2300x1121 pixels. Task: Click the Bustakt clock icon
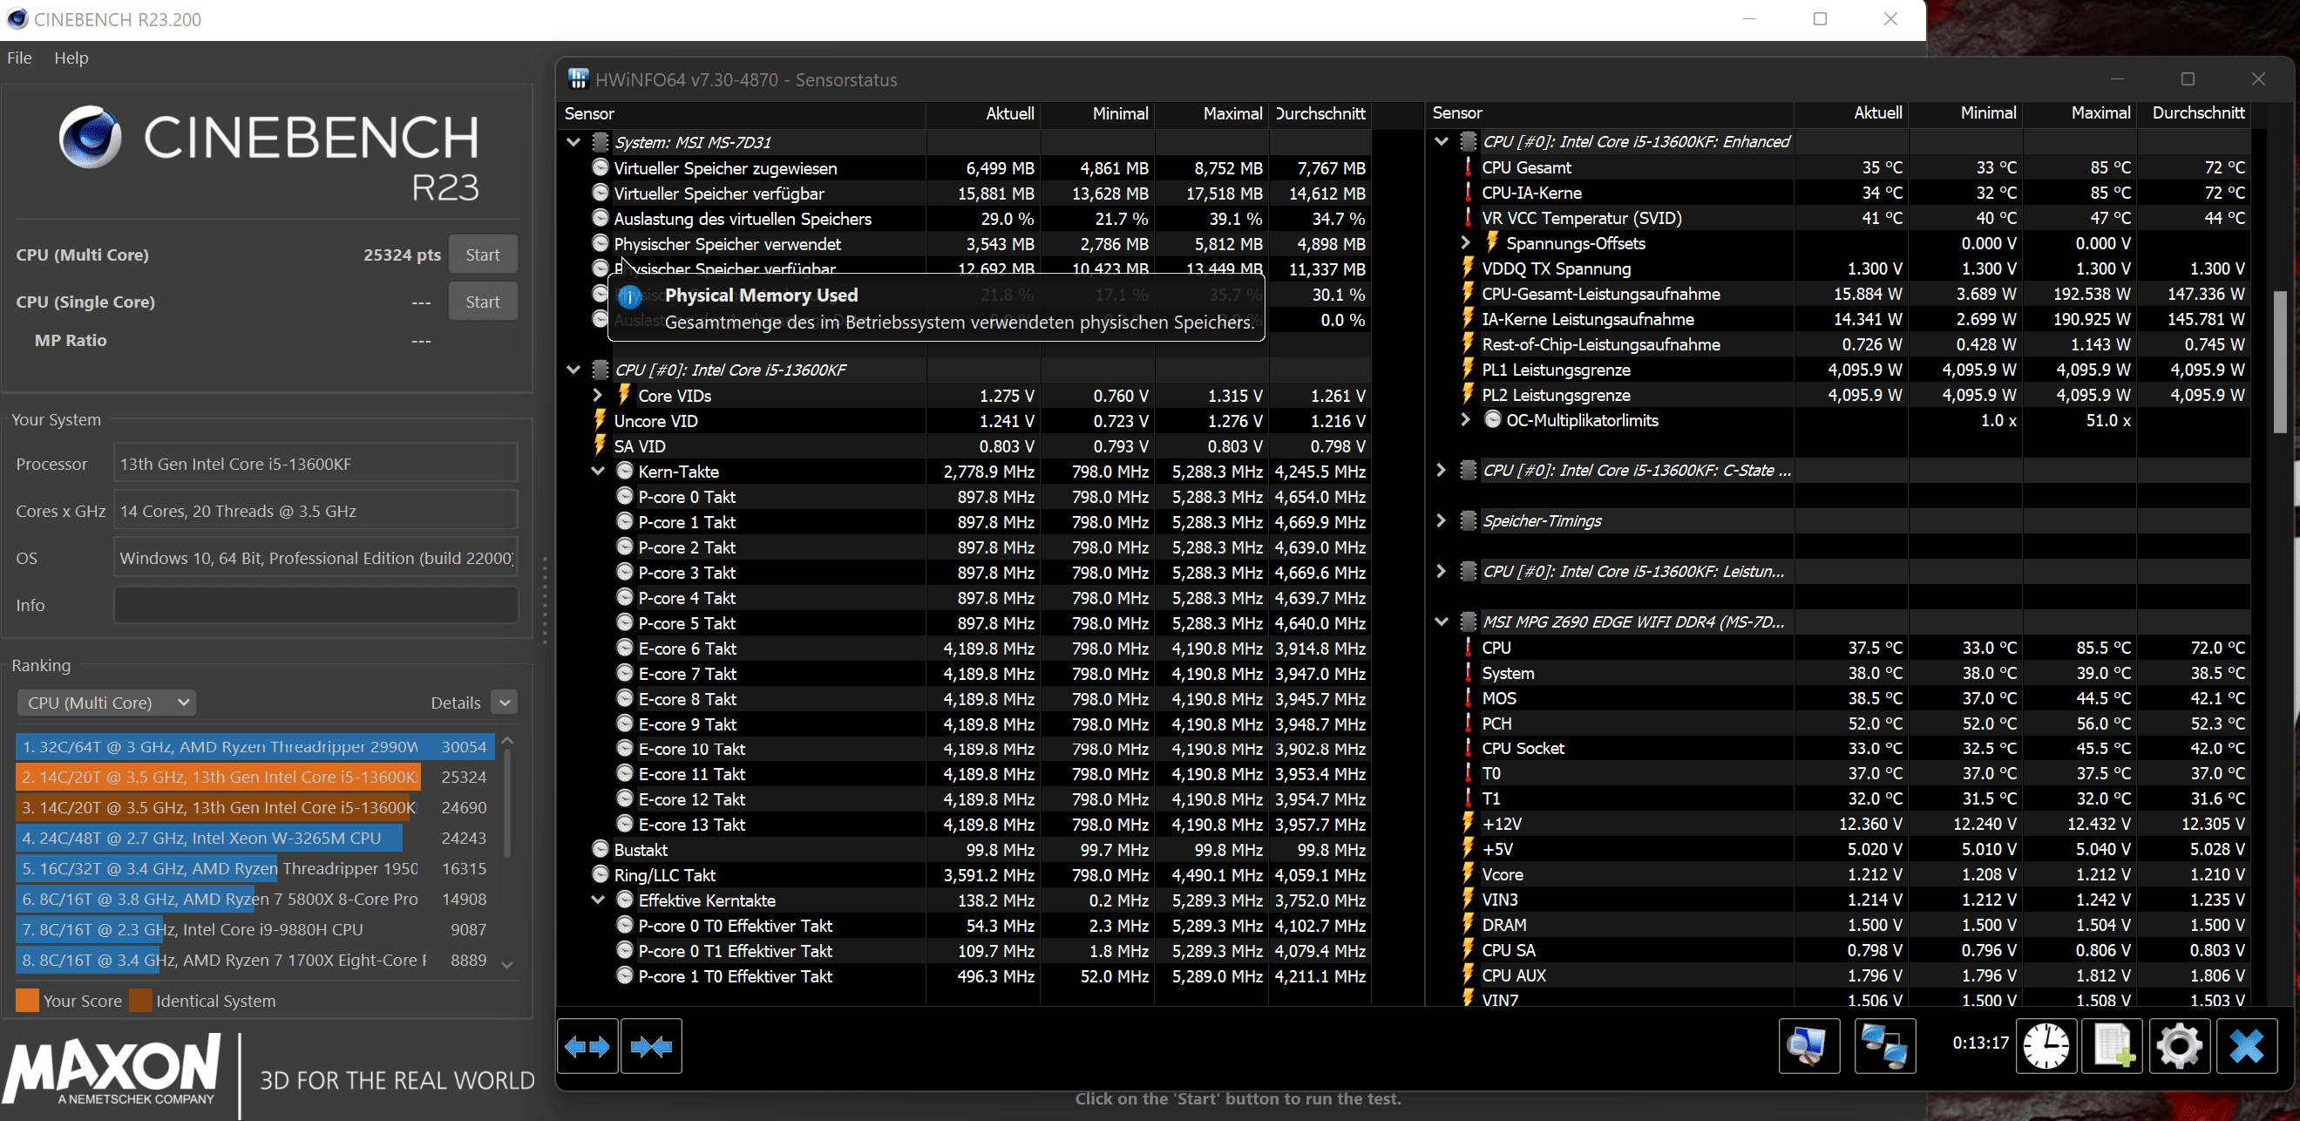[600, 849]
